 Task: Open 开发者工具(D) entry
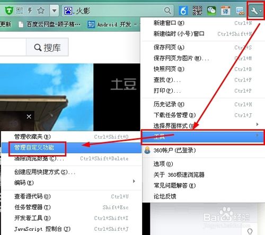[72, 218]
